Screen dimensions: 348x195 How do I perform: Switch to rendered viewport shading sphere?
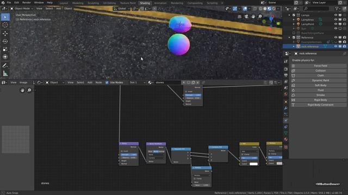pyautogui.click(x=274, y=9)
